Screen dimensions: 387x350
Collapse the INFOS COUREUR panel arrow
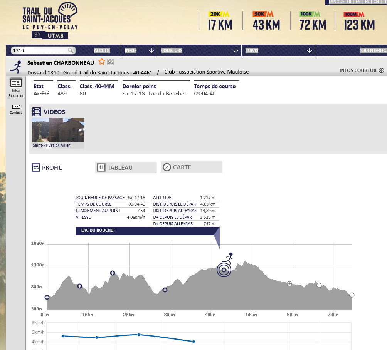click(x=381, y=70)
